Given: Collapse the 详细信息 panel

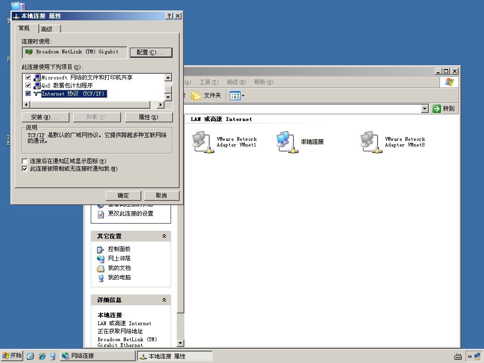Looking at the screenshot, I should [x=164, y=300].
